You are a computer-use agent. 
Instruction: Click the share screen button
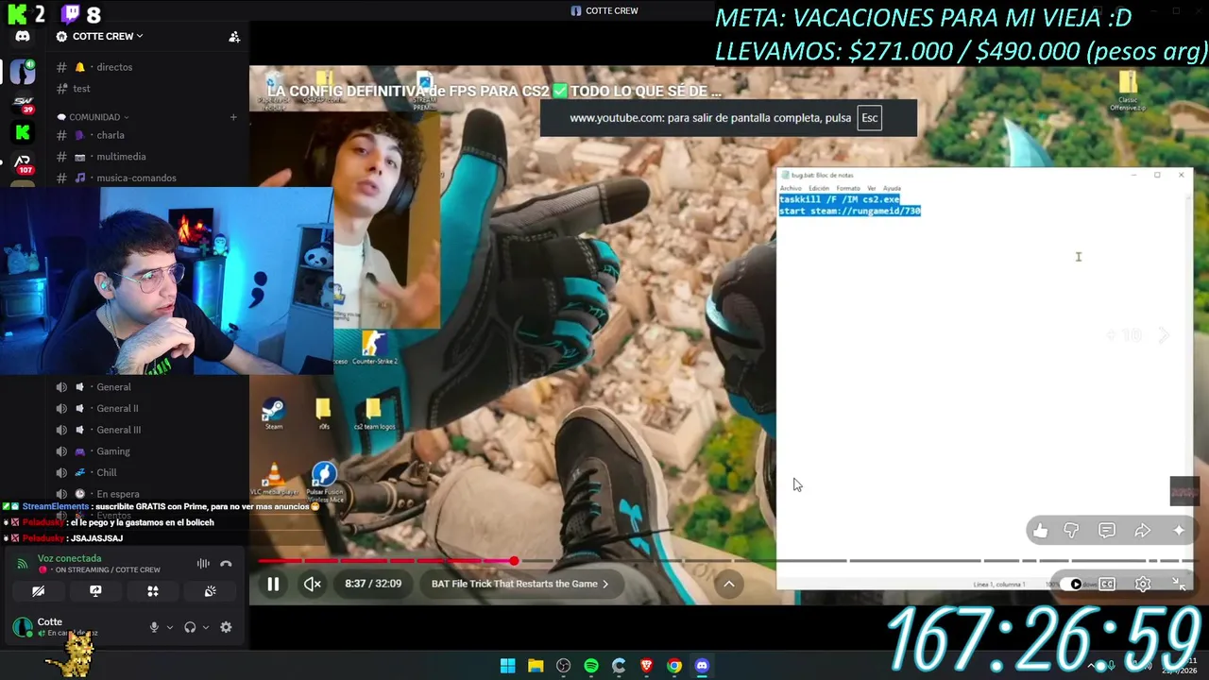[x=95, y=591]
